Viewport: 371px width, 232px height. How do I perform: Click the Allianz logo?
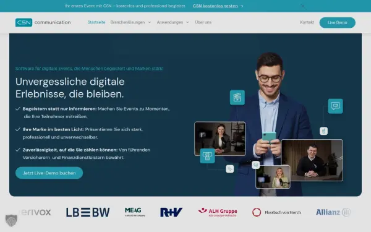pyautogui.click(x=333, y=212)
